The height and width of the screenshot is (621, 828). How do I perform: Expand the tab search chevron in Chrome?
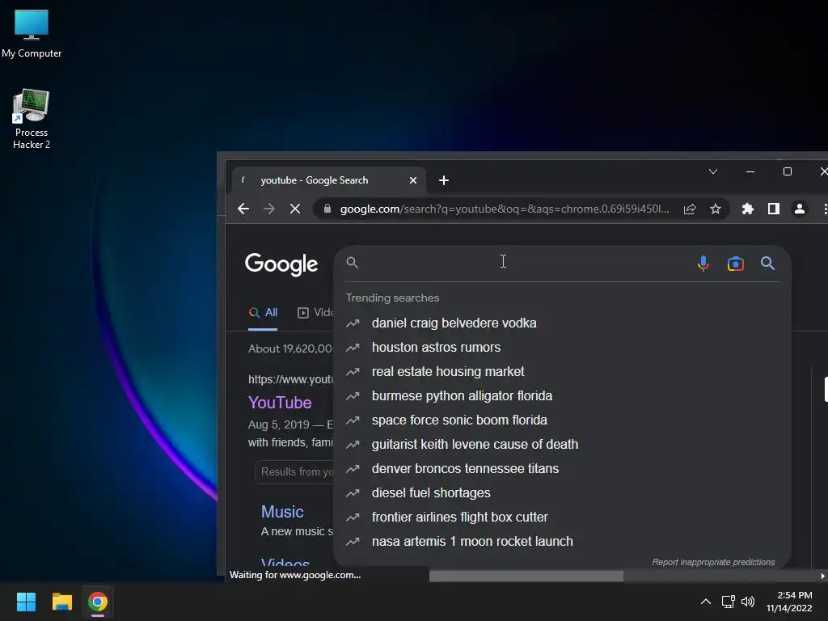713,171
